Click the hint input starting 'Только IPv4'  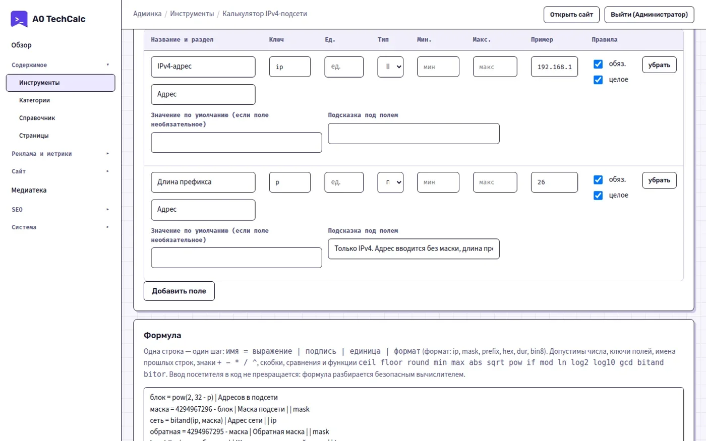pyautogui.click(x=414, y=249)
